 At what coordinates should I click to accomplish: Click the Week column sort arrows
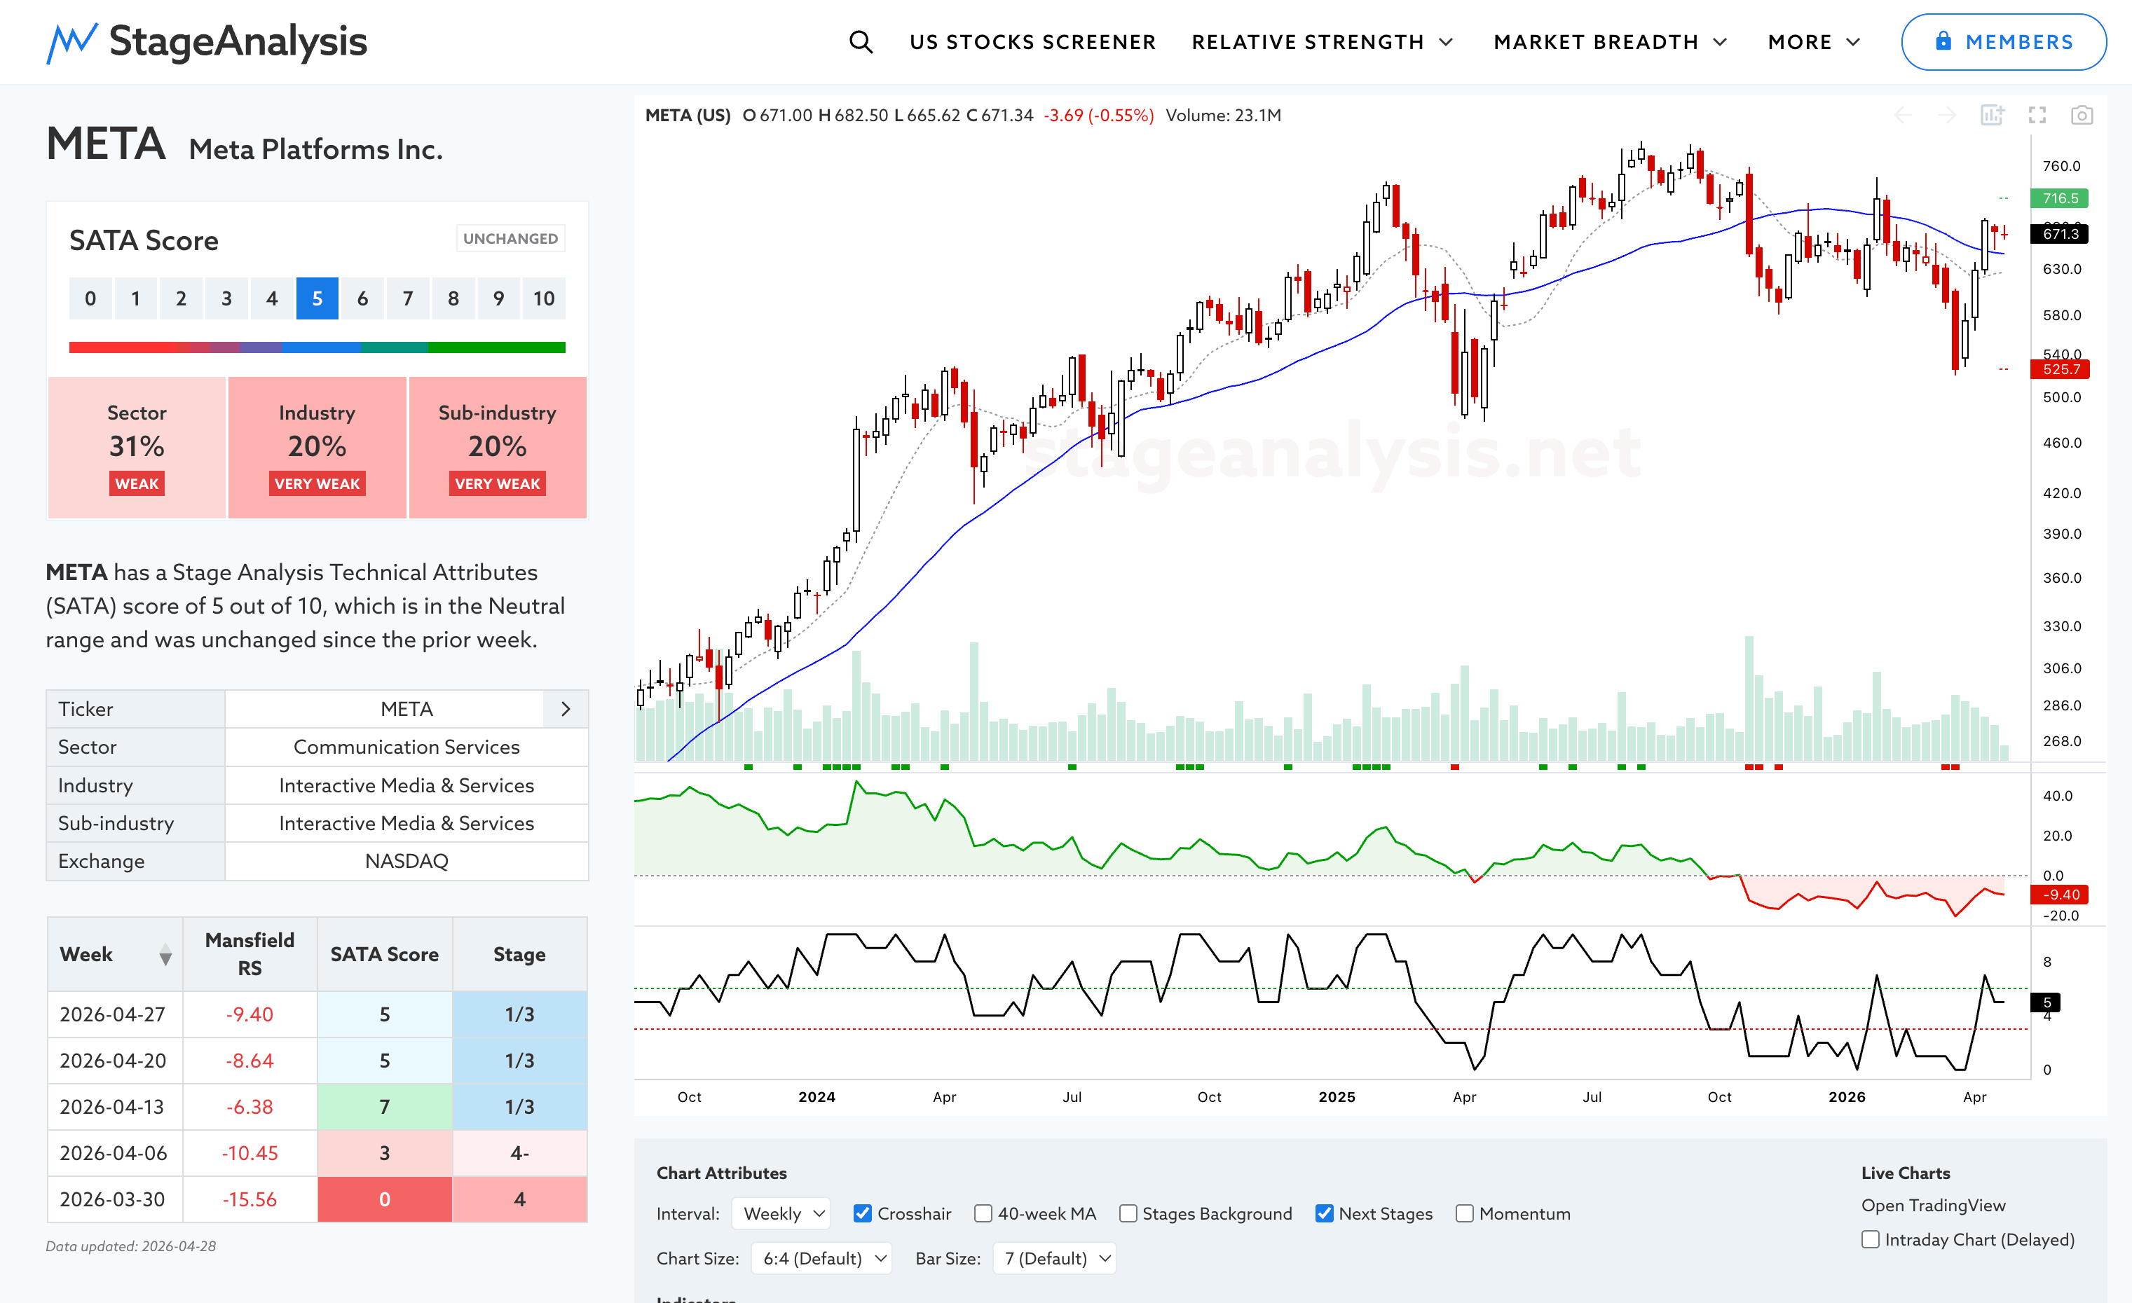pyautogui.click(x=165, y=955)
